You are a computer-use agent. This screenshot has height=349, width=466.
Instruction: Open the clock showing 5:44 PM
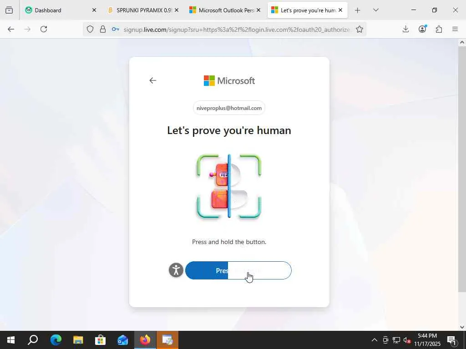tap(427, 340)
